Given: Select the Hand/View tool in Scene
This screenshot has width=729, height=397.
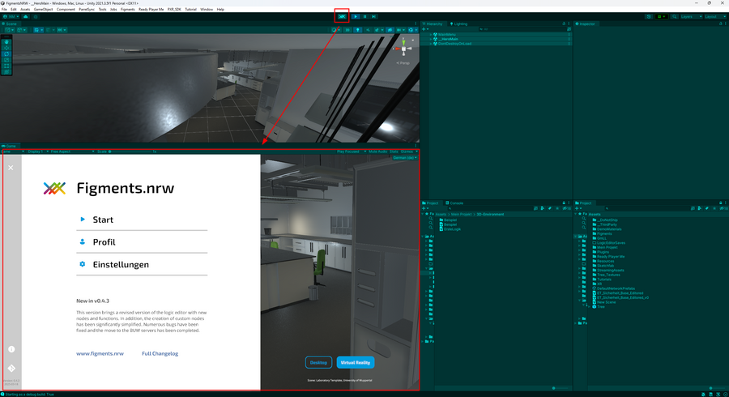Looking at the screenshot, I should pos(6,42).
